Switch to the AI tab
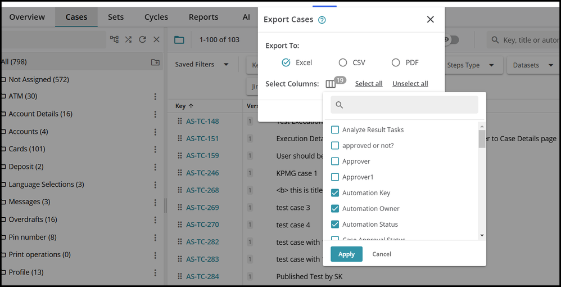The width and height of the screenshot is (561, 287). pos(246,17)
